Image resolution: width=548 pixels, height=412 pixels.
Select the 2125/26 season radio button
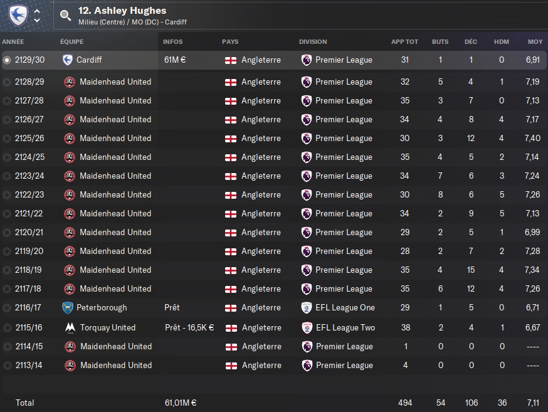(7, 139)
